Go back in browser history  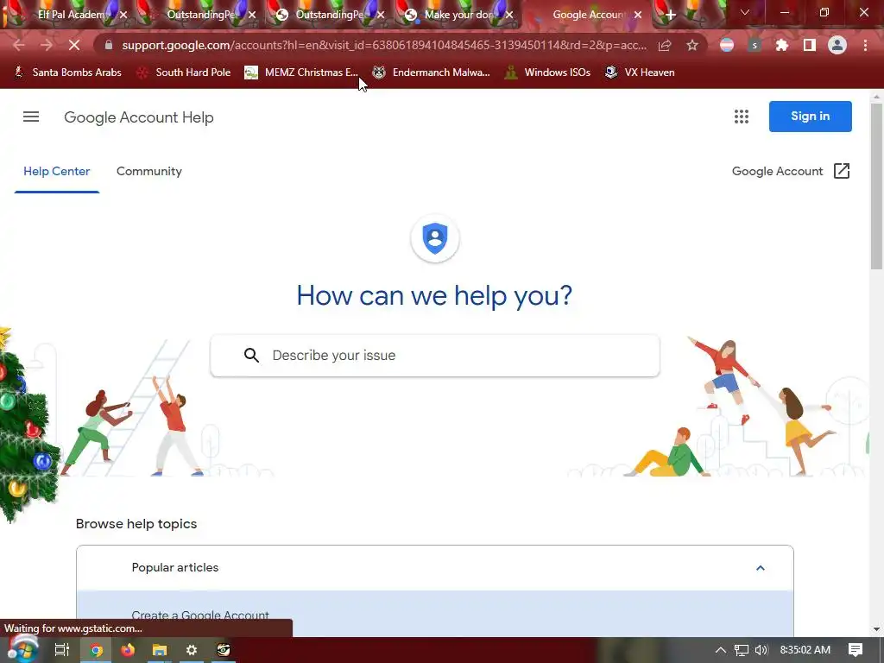tap(19, 45)
